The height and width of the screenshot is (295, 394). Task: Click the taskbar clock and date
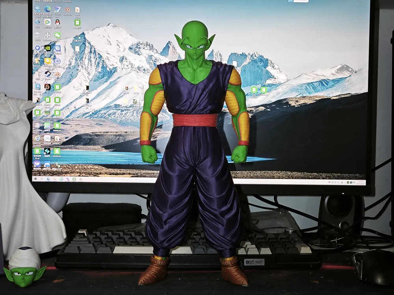(360, 183)
